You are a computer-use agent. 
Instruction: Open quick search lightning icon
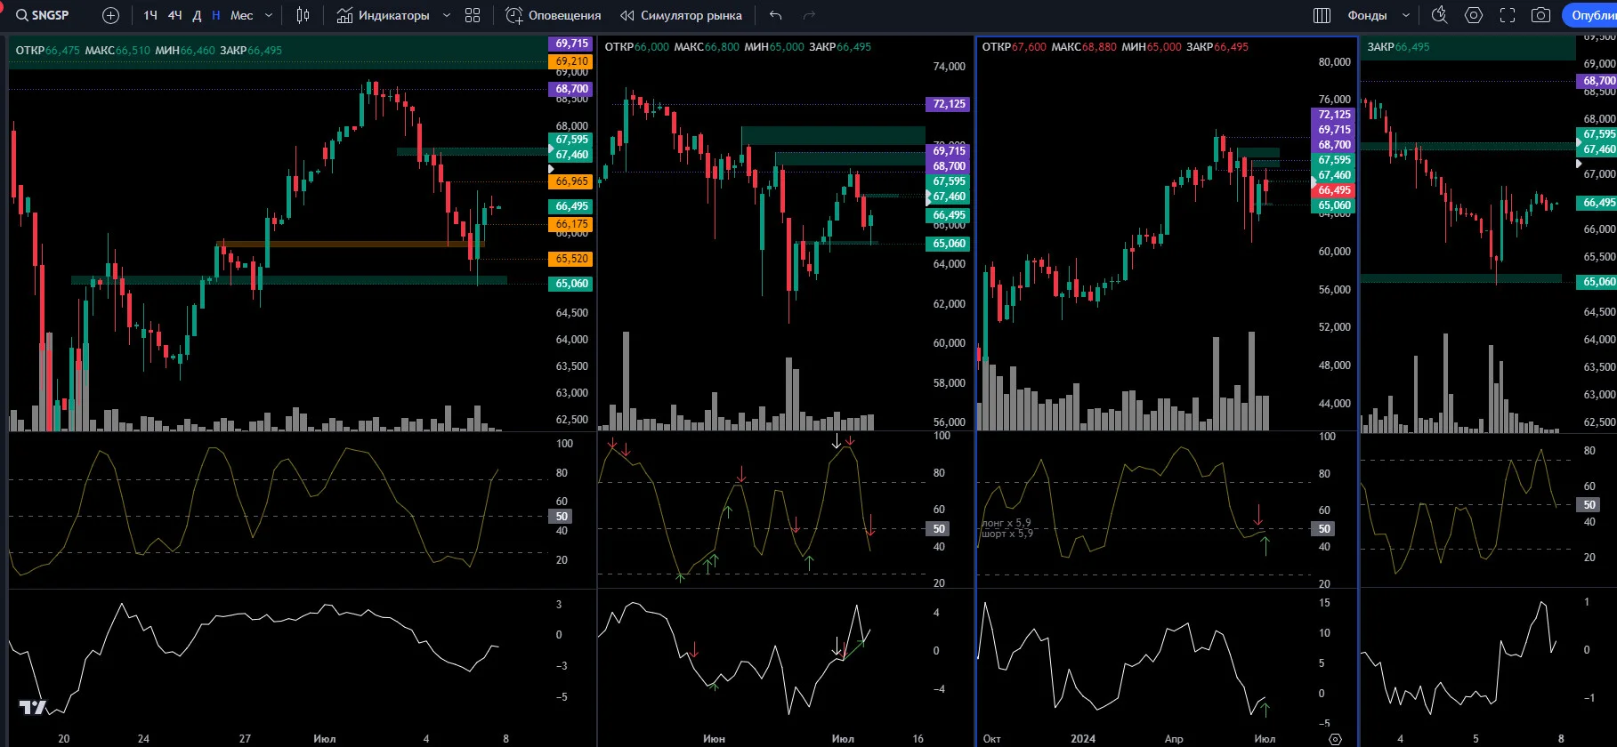click(1439, 15)
